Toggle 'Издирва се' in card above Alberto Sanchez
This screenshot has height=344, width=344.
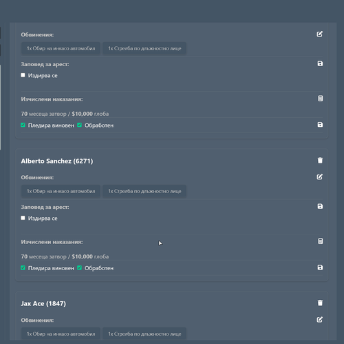click(23, 75)
